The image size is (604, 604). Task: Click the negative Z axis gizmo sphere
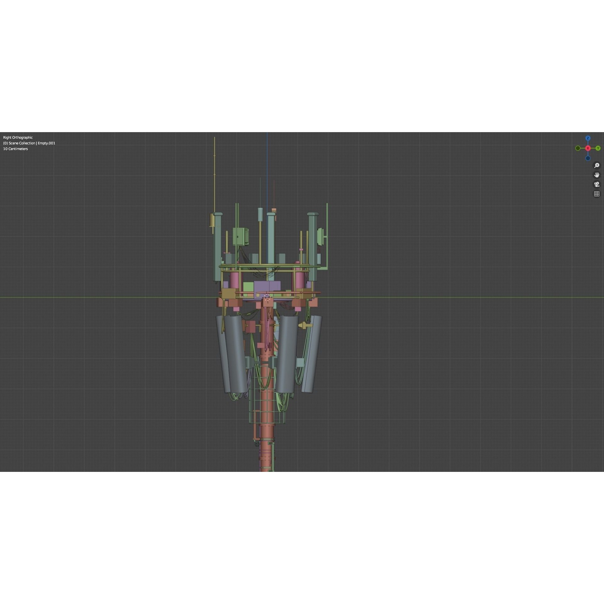(588, 158)
